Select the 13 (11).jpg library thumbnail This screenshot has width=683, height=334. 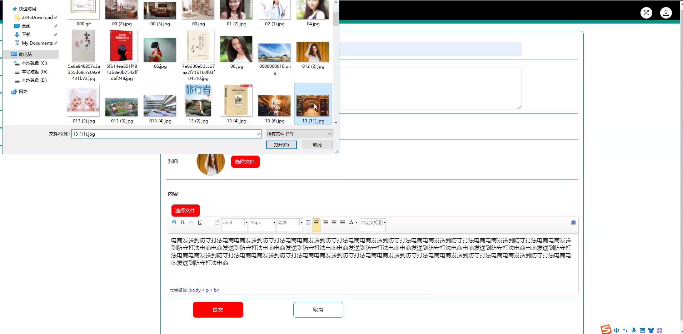[313, 104]
